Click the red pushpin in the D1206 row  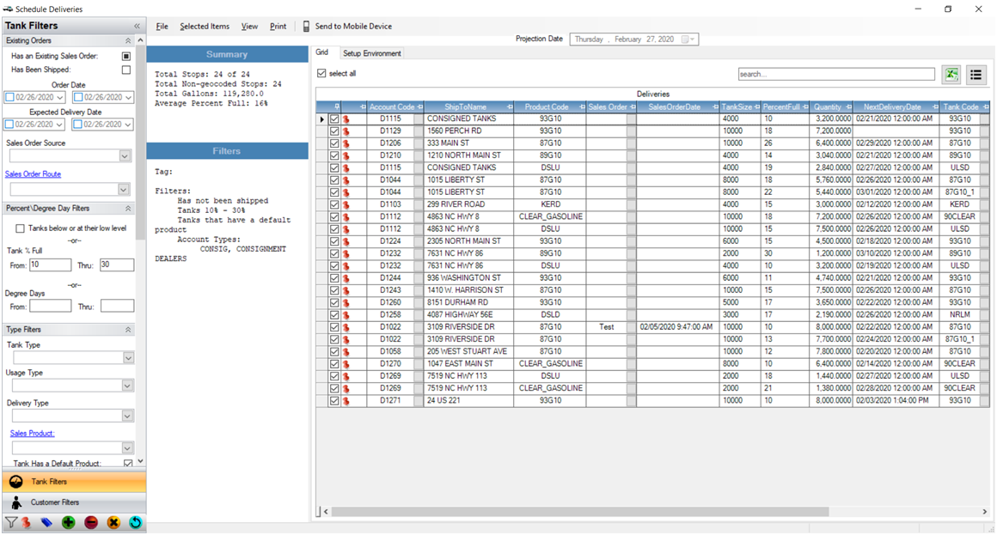click(x=346, y=143)
